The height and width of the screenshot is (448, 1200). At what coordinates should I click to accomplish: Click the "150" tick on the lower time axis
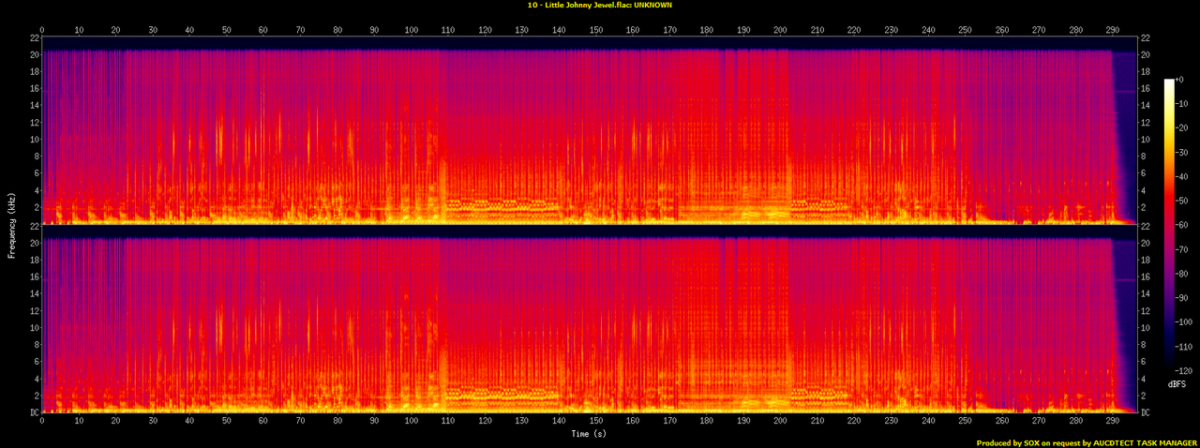[596, 423]
